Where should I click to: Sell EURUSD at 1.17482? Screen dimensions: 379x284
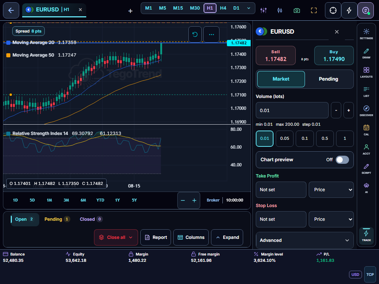[x=275, y=55]
